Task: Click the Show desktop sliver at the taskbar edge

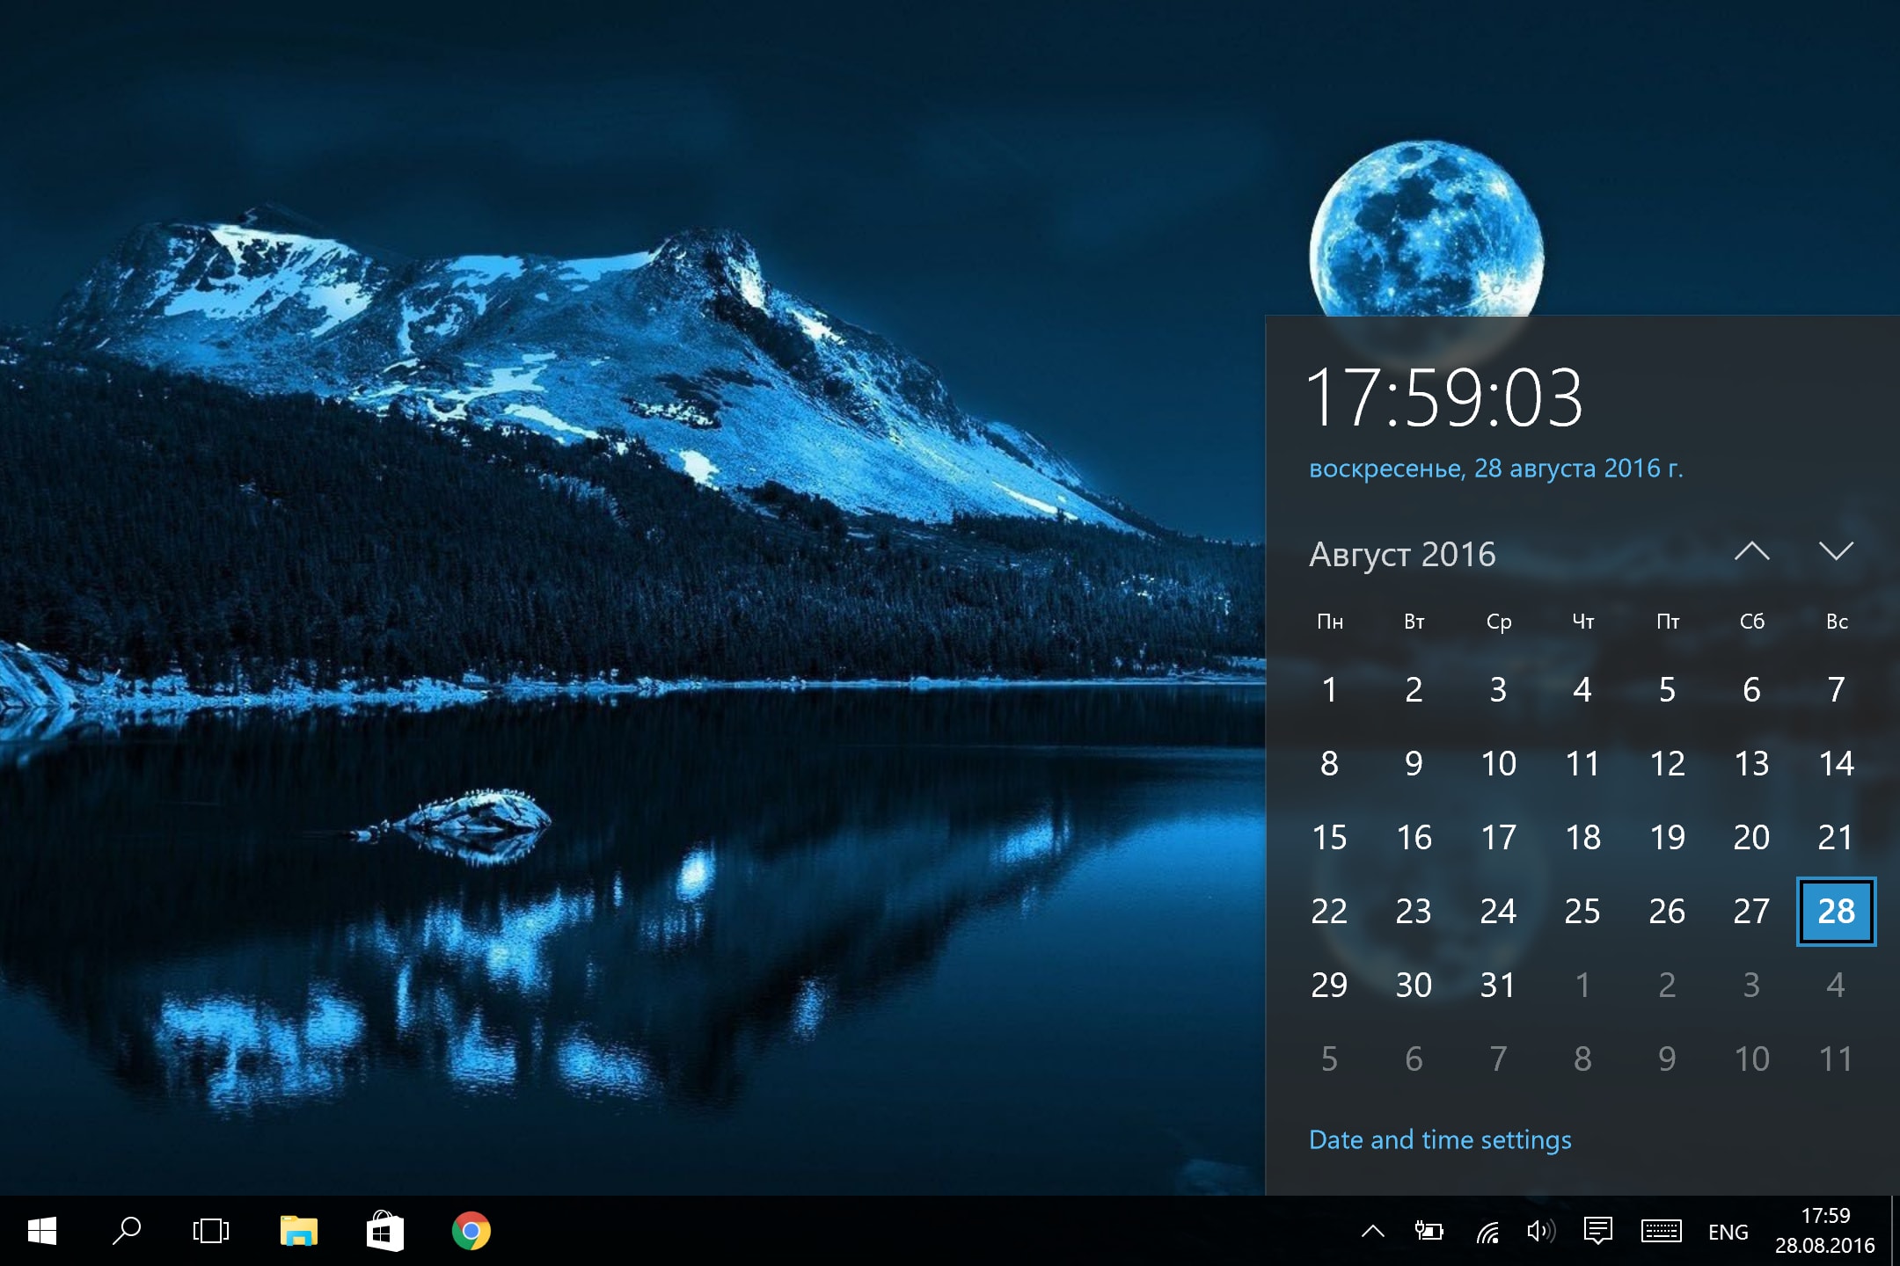Action: click(x=1894, y=1231)
